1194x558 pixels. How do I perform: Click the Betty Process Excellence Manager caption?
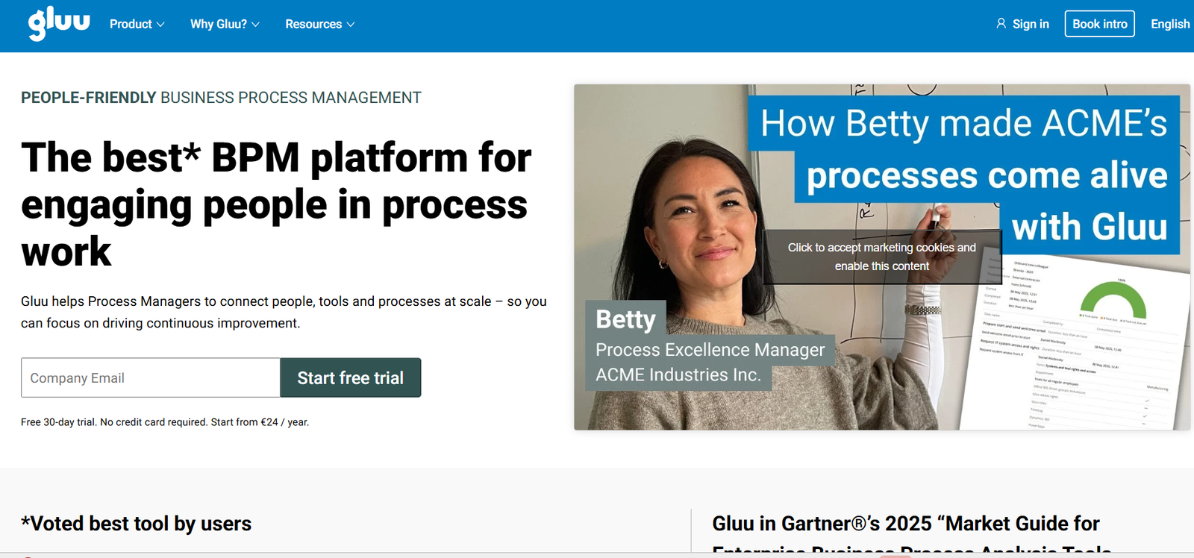[709, 349]
